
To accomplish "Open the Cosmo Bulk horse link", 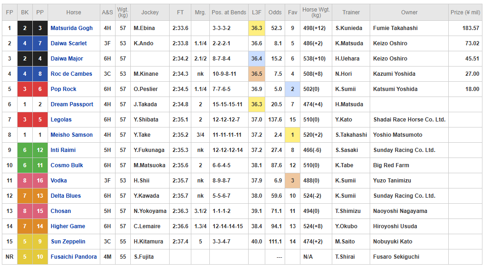I will (x=67, y=165).
